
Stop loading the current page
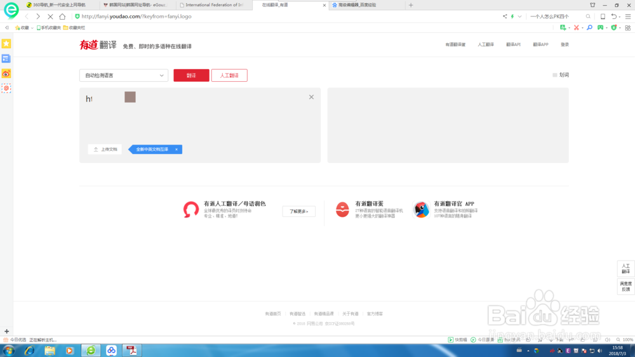[50, 16]
